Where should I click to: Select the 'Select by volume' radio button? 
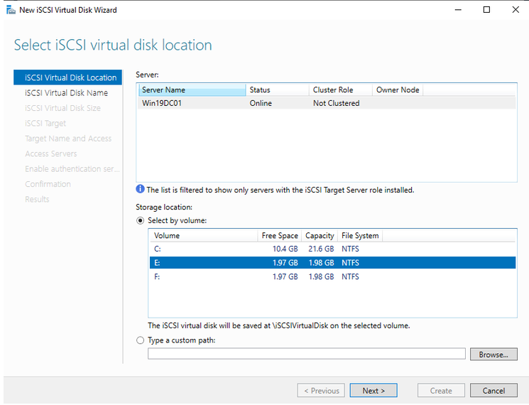coord(140,220)
